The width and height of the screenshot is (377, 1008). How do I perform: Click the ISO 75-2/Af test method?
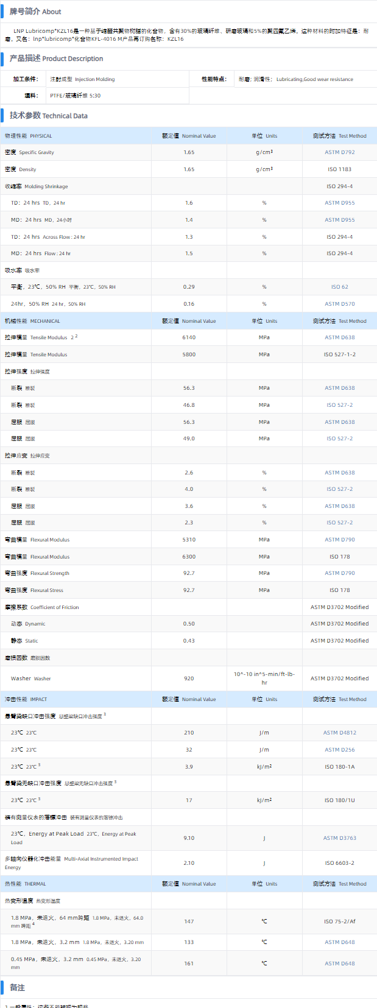point(339,922)
